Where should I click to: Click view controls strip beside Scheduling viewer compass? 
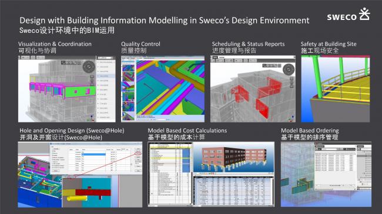tap(272, 66)
